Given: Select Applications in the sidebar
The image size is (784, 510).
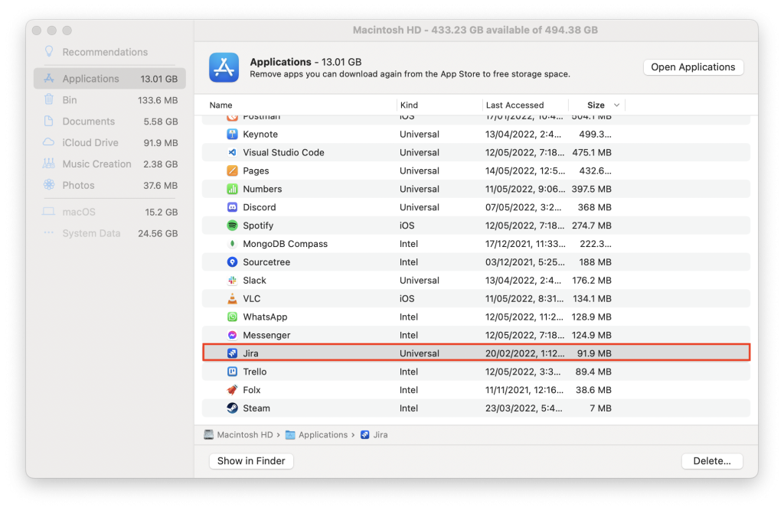Looking at the screenshot, I should 109,79.
